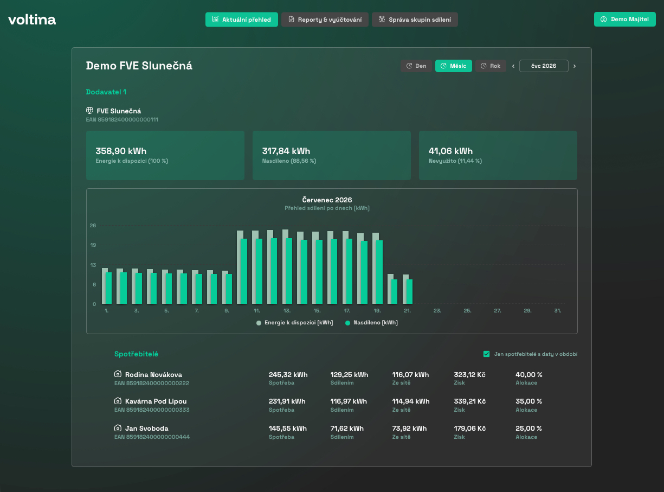Click the chart icon on Aktuální přehled
Image resolution: width=664 pixels, height=492 pixels.
point(215,20)
